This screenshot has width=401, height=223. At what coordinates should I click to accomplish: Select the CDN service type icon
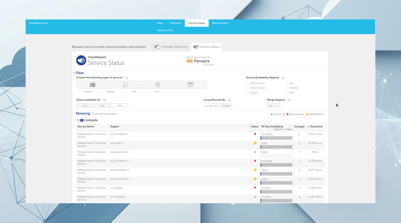pos(158,84)
